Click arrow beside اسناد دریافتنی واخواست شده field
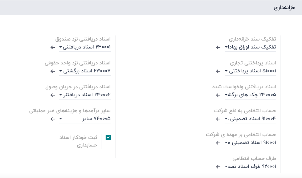Screen dimensions: 302x178 pos(218,95)
